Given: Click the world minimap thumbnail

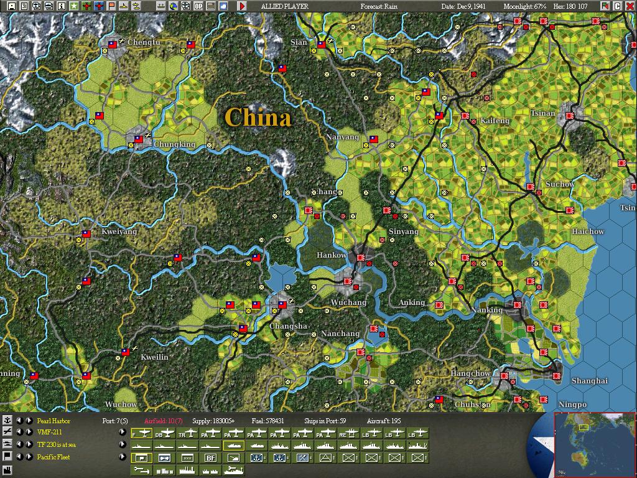Looking at the screenshot, I should [595, 445].
